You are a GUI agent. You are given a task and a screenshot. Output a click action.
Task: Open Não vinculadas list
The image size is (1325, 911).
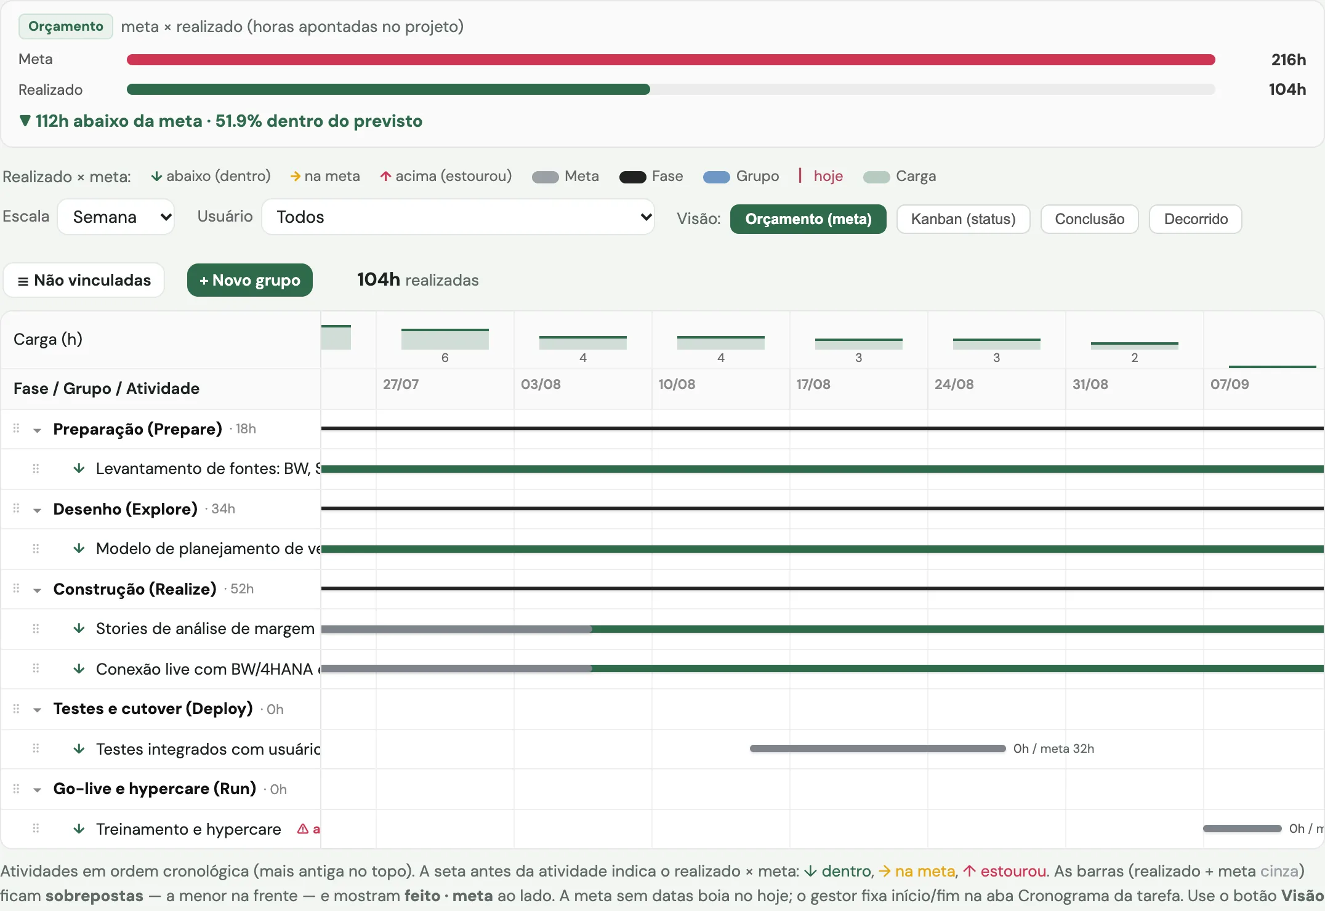pyautogui.click(x=84, y=280)
